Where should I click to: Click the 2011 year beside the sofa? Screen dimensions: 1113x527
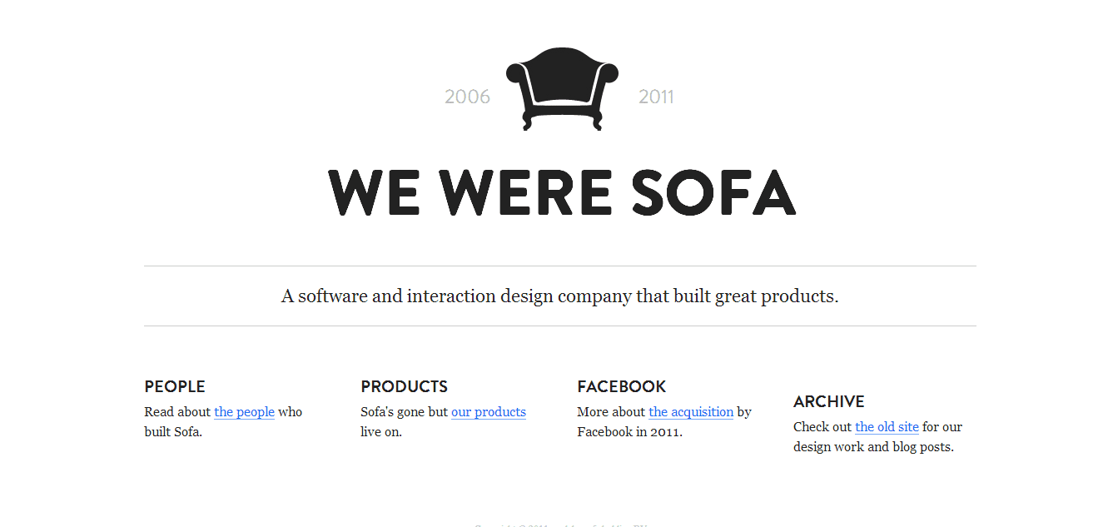click(x=656, y=97)
